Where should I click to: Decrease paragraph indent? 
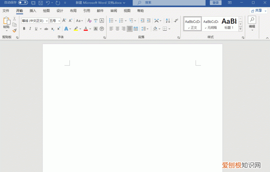tap(143, 21)
